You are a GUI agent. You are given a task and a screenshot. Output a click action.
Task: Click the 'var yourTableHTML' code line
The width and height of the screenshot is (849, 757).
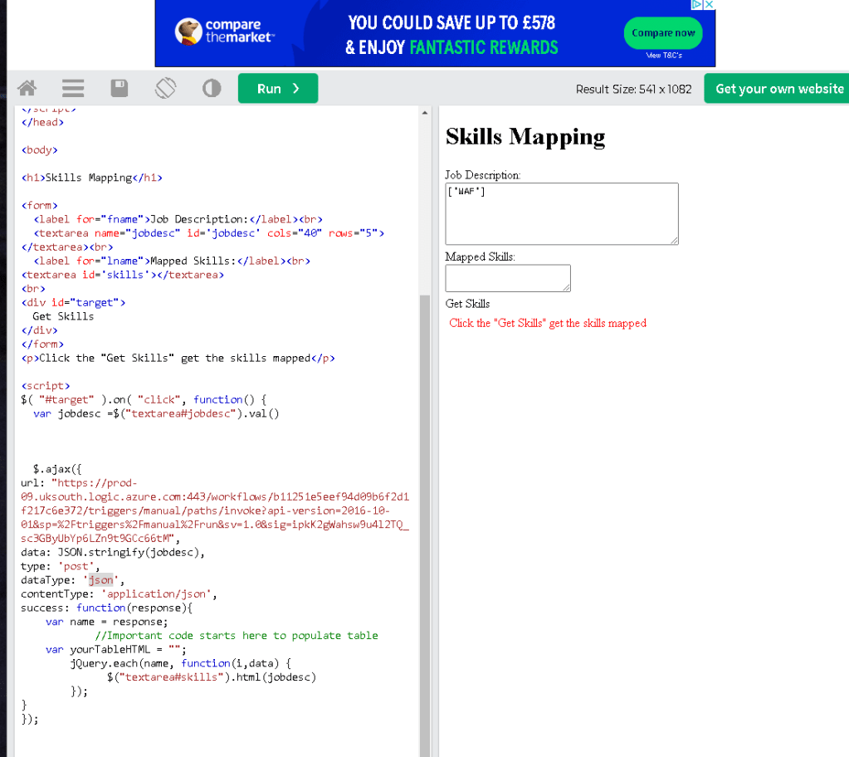116,649
